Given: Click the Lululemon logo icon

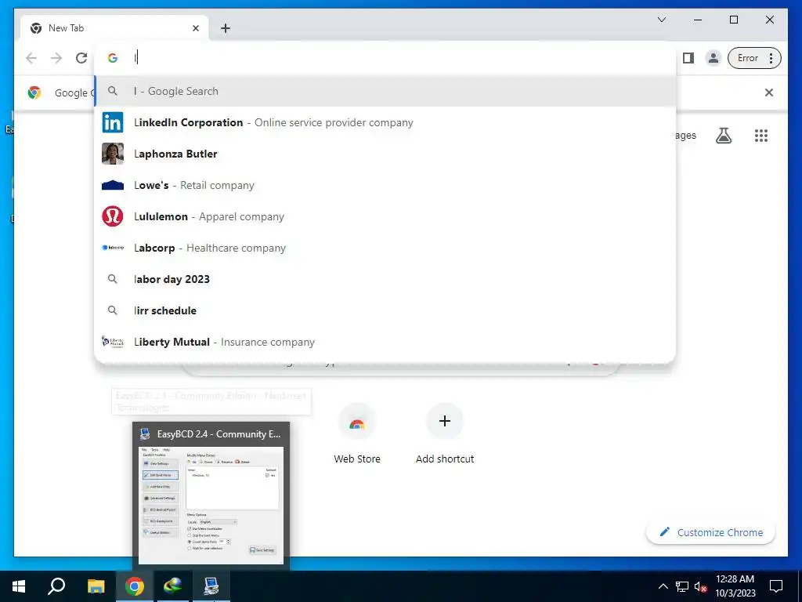Looking at the screenshot, I should (113, 216).
